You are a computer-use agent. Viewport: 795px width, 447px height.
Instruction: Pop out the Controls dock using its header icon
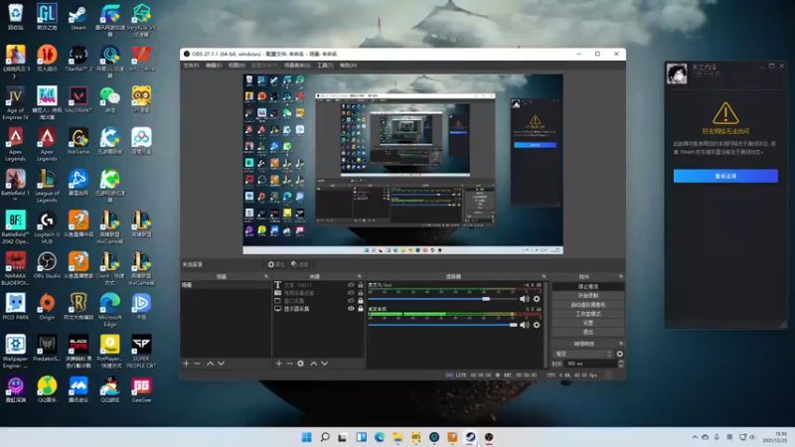620,276
